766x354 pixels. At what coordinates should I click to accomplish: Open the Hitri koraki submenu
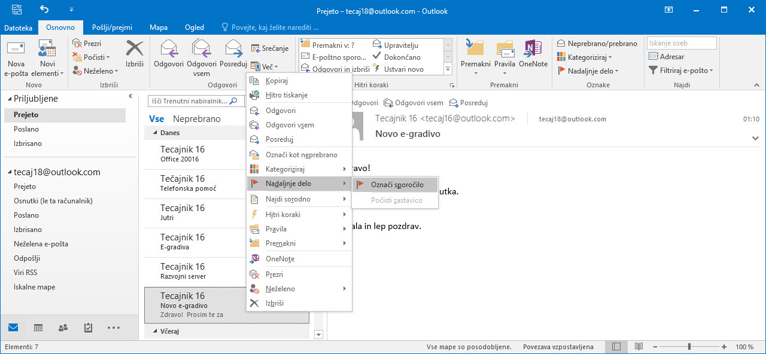299,215
